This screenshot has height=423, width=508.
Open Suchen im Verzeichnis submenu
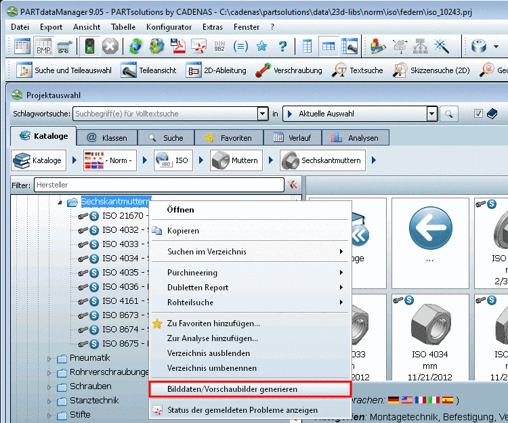(x=250, y=252)
